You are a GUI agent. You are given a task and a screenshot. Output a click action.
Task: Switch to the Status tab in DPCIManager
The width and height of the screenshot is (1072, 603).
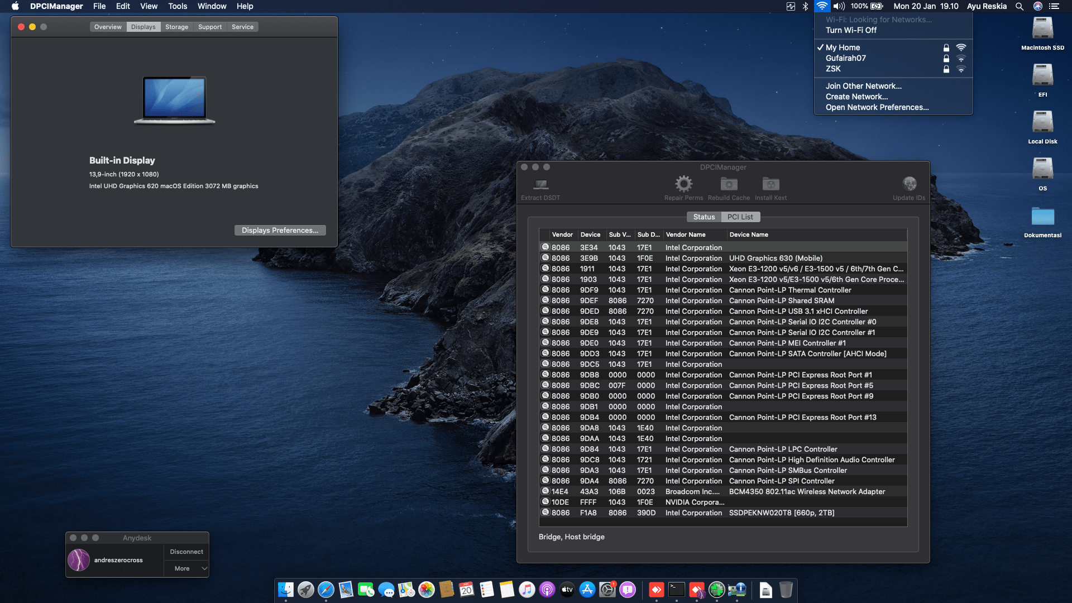click(x=703, y=217)
